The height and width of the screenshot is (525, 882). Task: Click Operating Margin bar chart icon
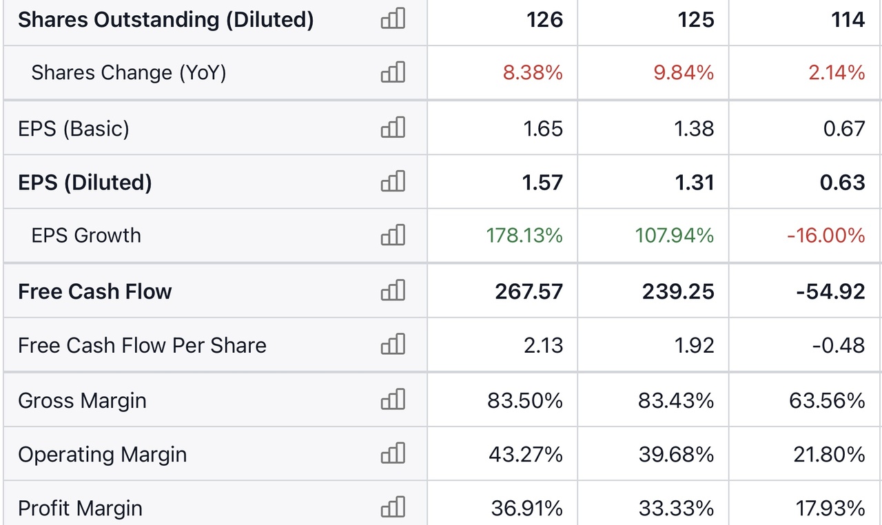[x=393, y=453]
